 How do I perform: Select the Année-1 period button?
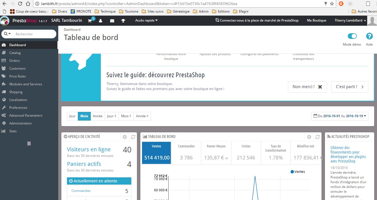(x=142, y=116)
